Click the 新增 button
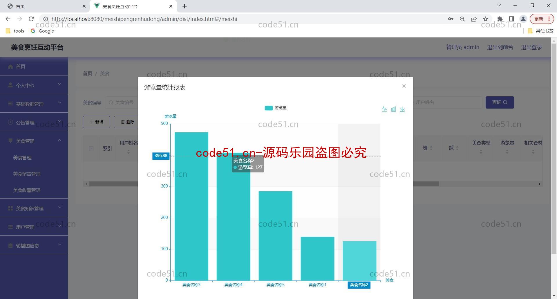Viewport: 557px width, 299px height. click(x=96, y=122)
